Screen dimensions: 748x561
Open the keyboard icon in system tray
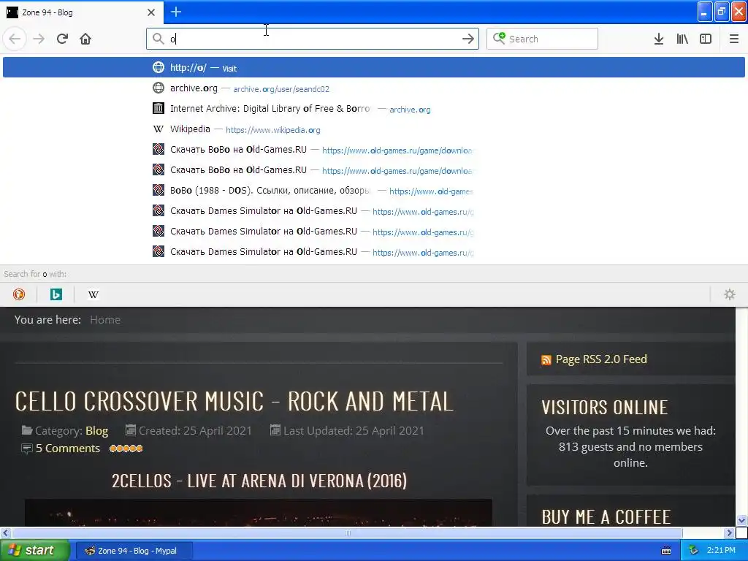pyautogui.click(x=666, y=551)
